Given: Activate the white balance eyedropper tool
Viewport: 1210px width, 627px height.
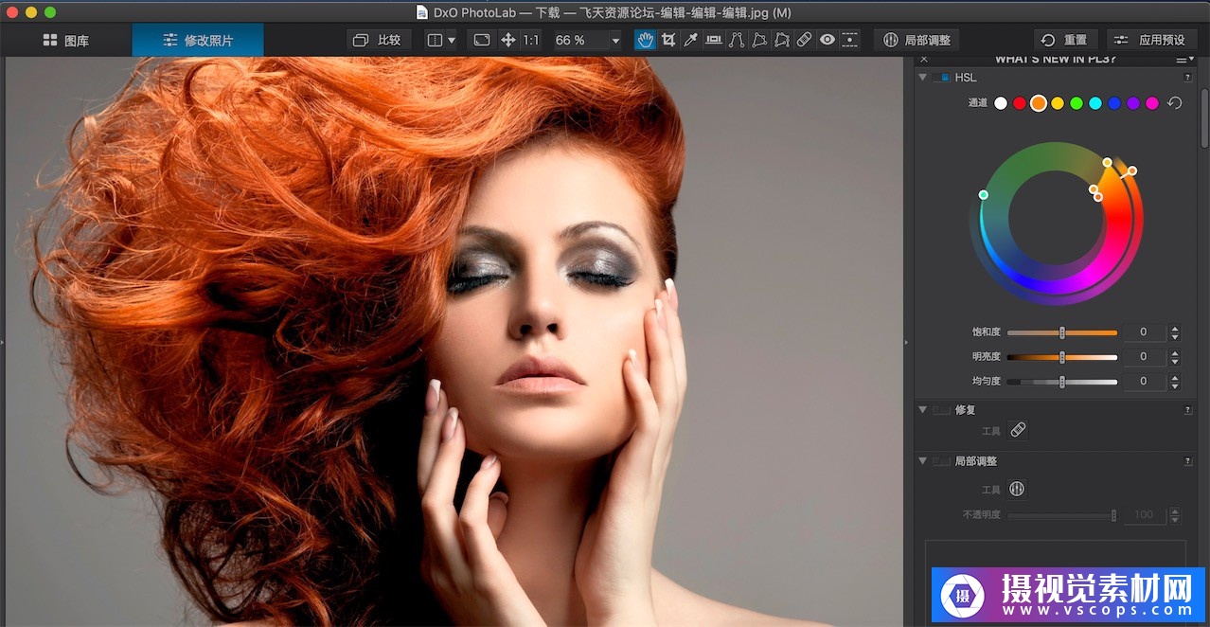Looking at the screenshot, I should coord(691,40).
